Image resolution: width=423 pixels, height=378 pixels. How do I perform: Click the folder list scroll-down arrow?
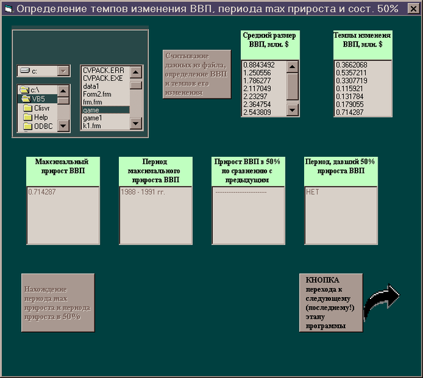point(63,126)
